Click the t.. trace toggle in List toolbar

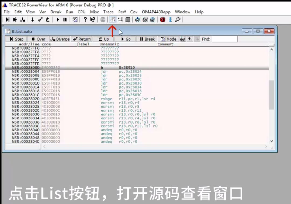point(190,39)
